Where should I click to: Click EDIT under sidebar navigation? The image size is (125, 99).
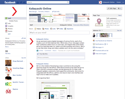[9, 34]
